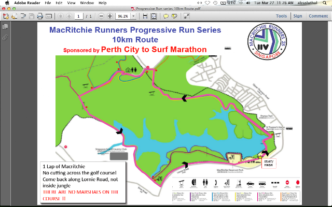Click the red 'NO MARSHALS' warning text
Image resolution: width=332 pixels, height=207 pixels.
click(81, 195)
